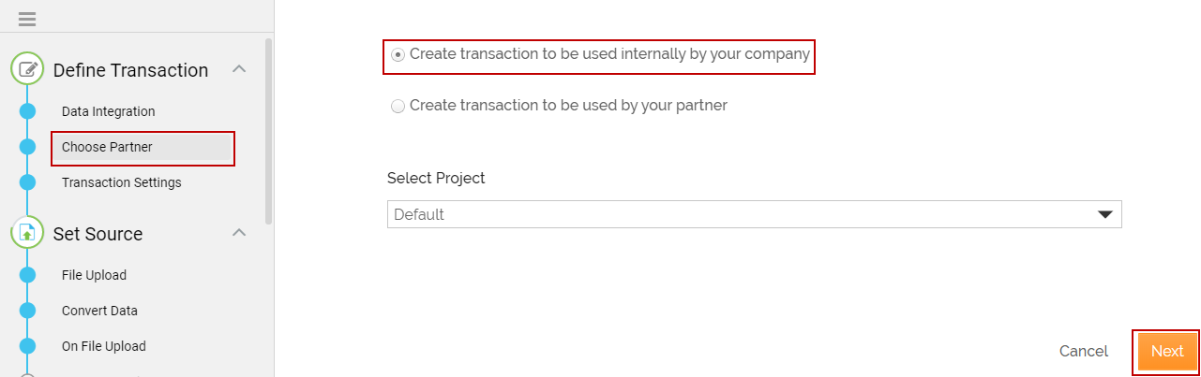Viewport: 1201px width, 377px height.
Task: Click the Data Integration step dot
Action: (27, 111)
